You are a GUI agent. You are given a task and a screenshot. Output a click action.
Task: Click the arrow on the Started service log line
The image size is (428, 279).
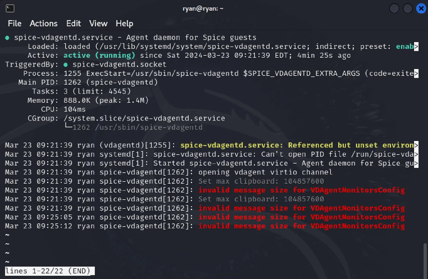point(416,163)
